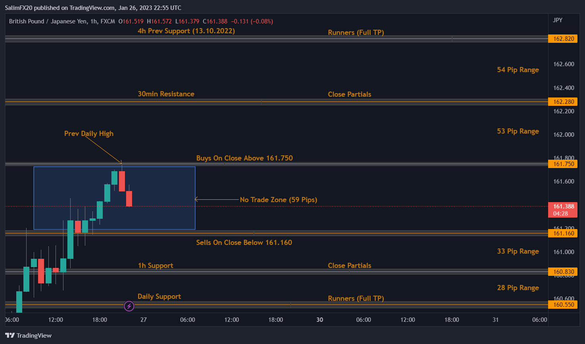
Task: Select the 160.830 price axis tag
Action: pyautogui.click(x=563, y=272)
